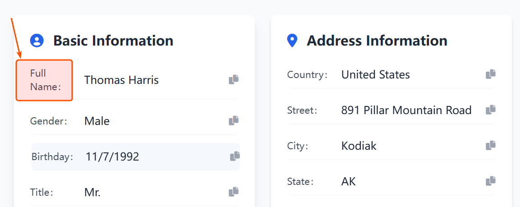Click the birthday date 11/7/1992
Image resolution: width=520 pixels, height=207 pixels.
click(x=112, y=157)
